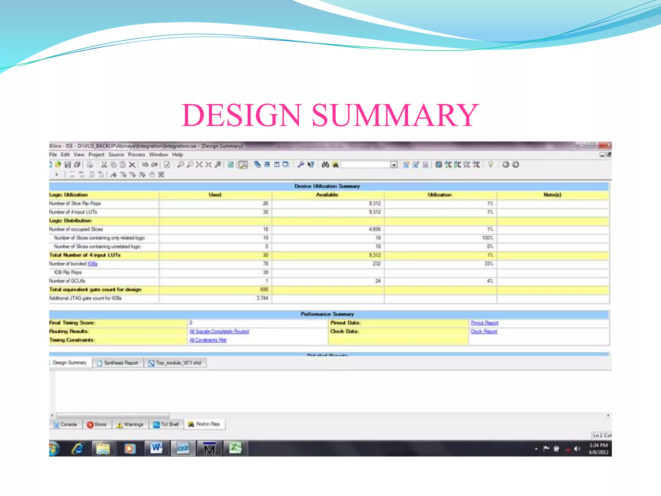The width and height of the screenshot is (661, 496).
Task: Click the Back navigation arrow icon
Action: click(506, 165)
